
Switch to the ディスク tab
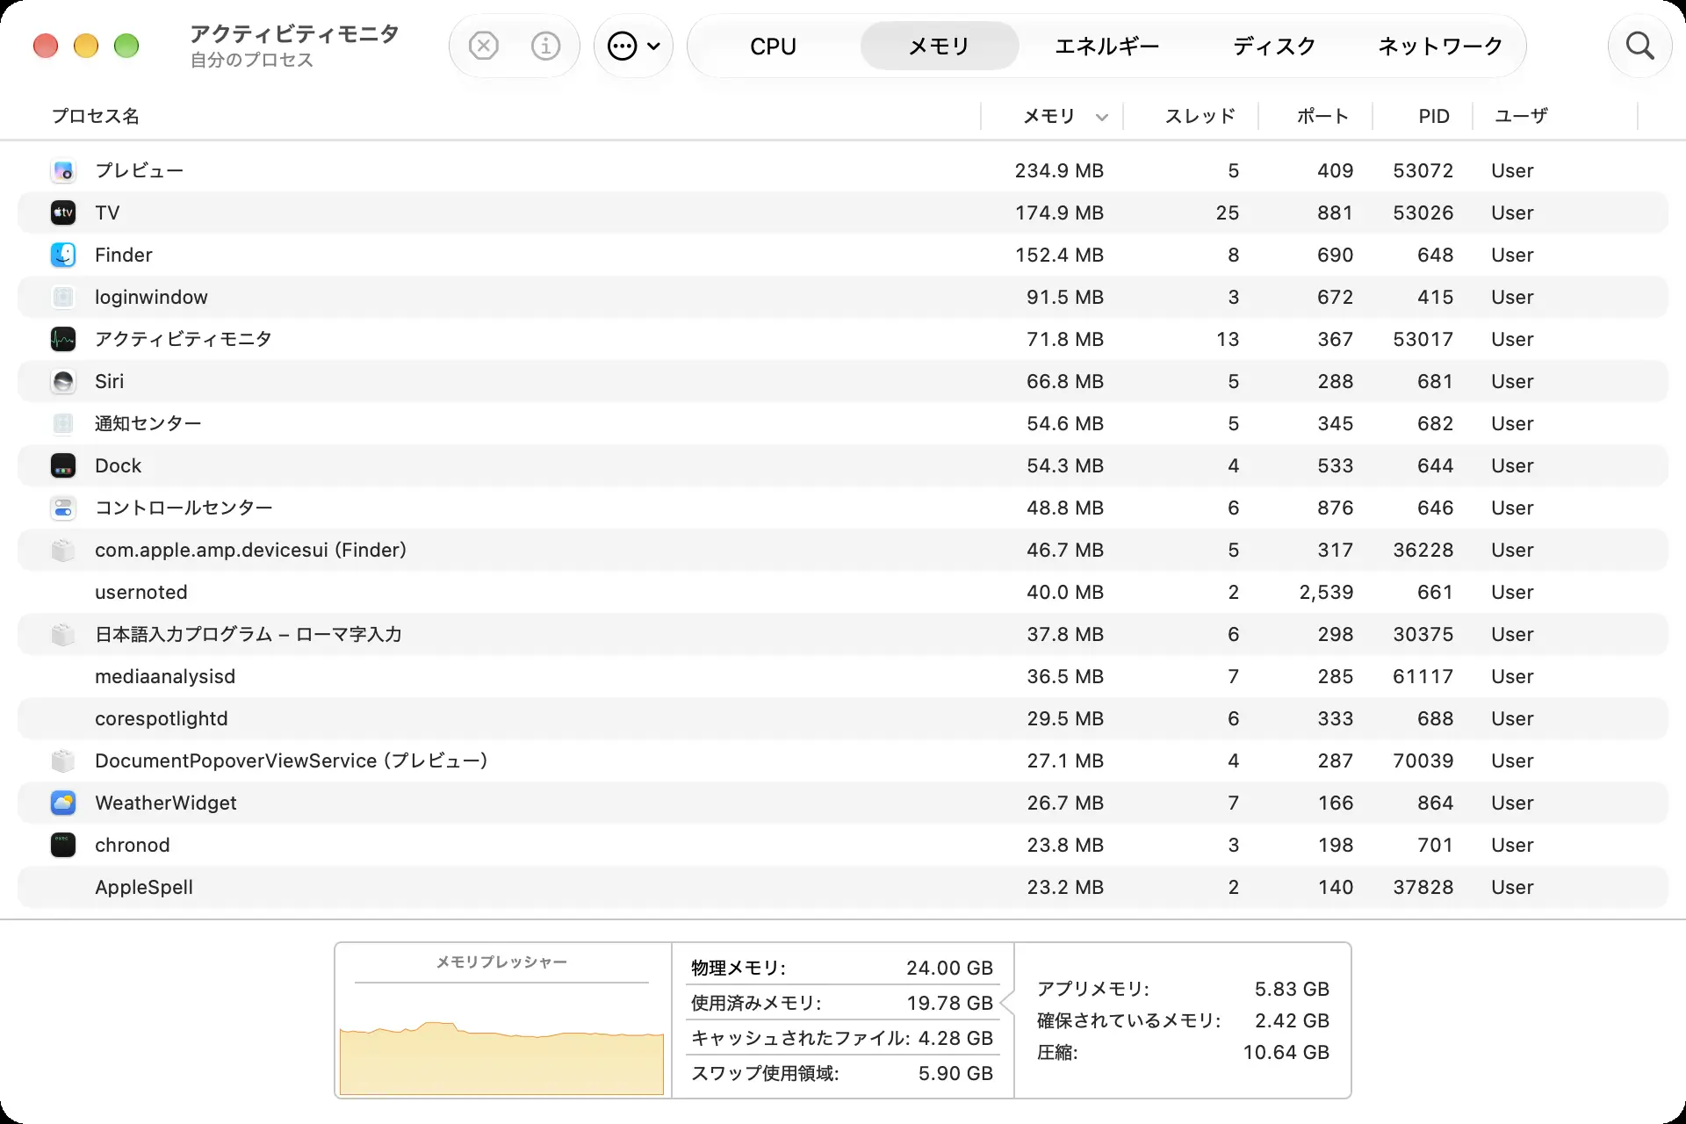click(x=1274, y=46)
